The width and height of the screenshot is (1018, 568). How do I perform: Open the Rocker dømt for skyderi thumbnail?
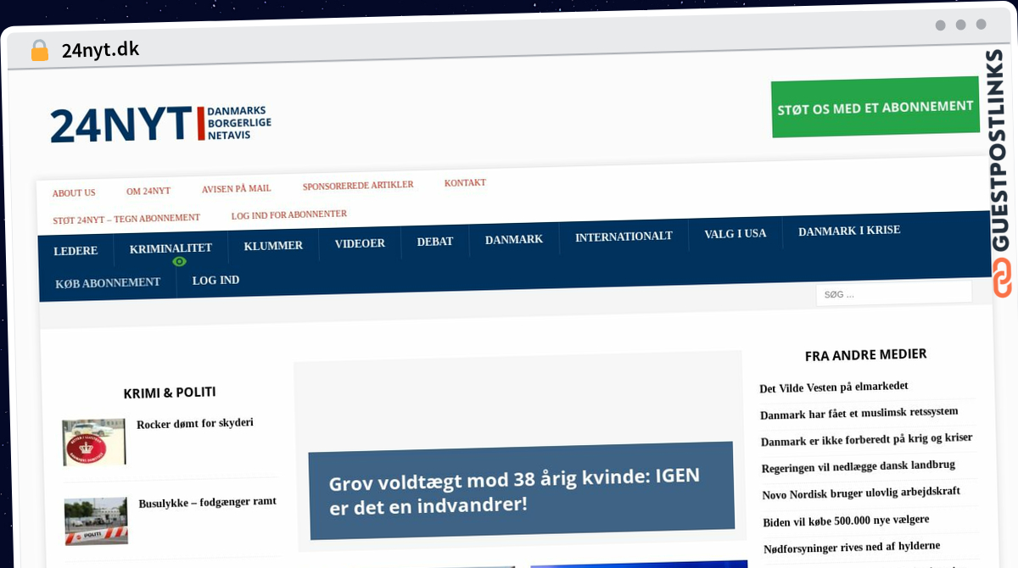pos(94,442)
